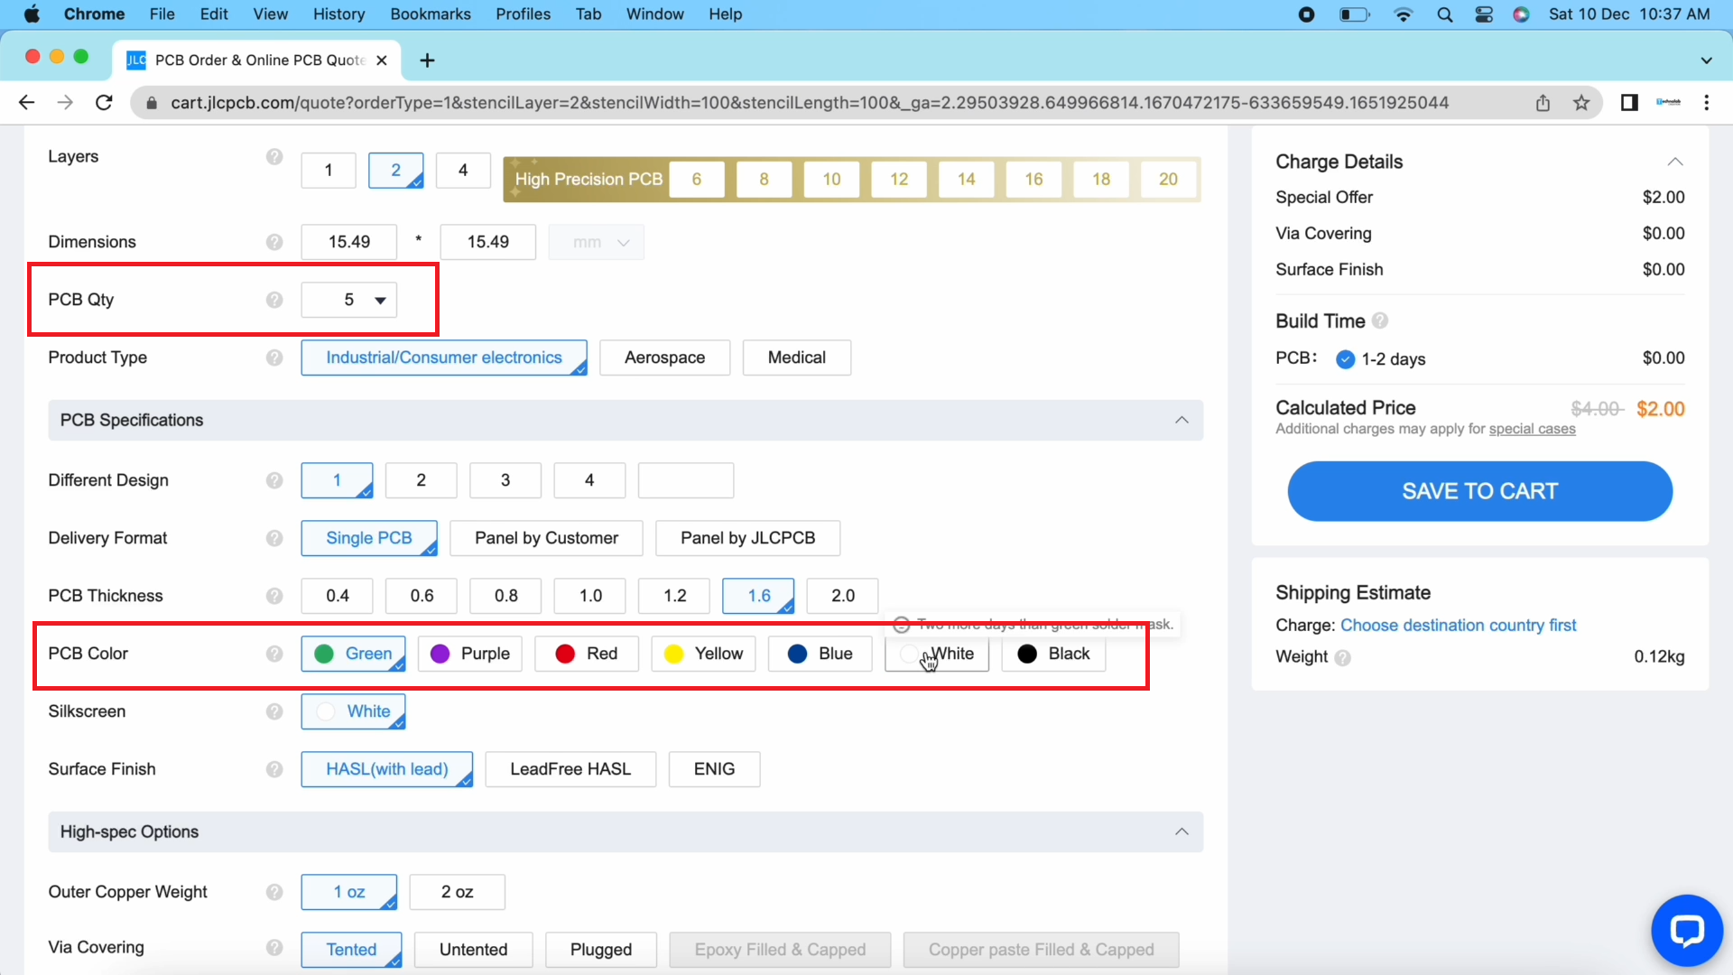Click the PCB Color help icon
The width and height of the screenshot is (1733, 975).
(x=274, y=654)
